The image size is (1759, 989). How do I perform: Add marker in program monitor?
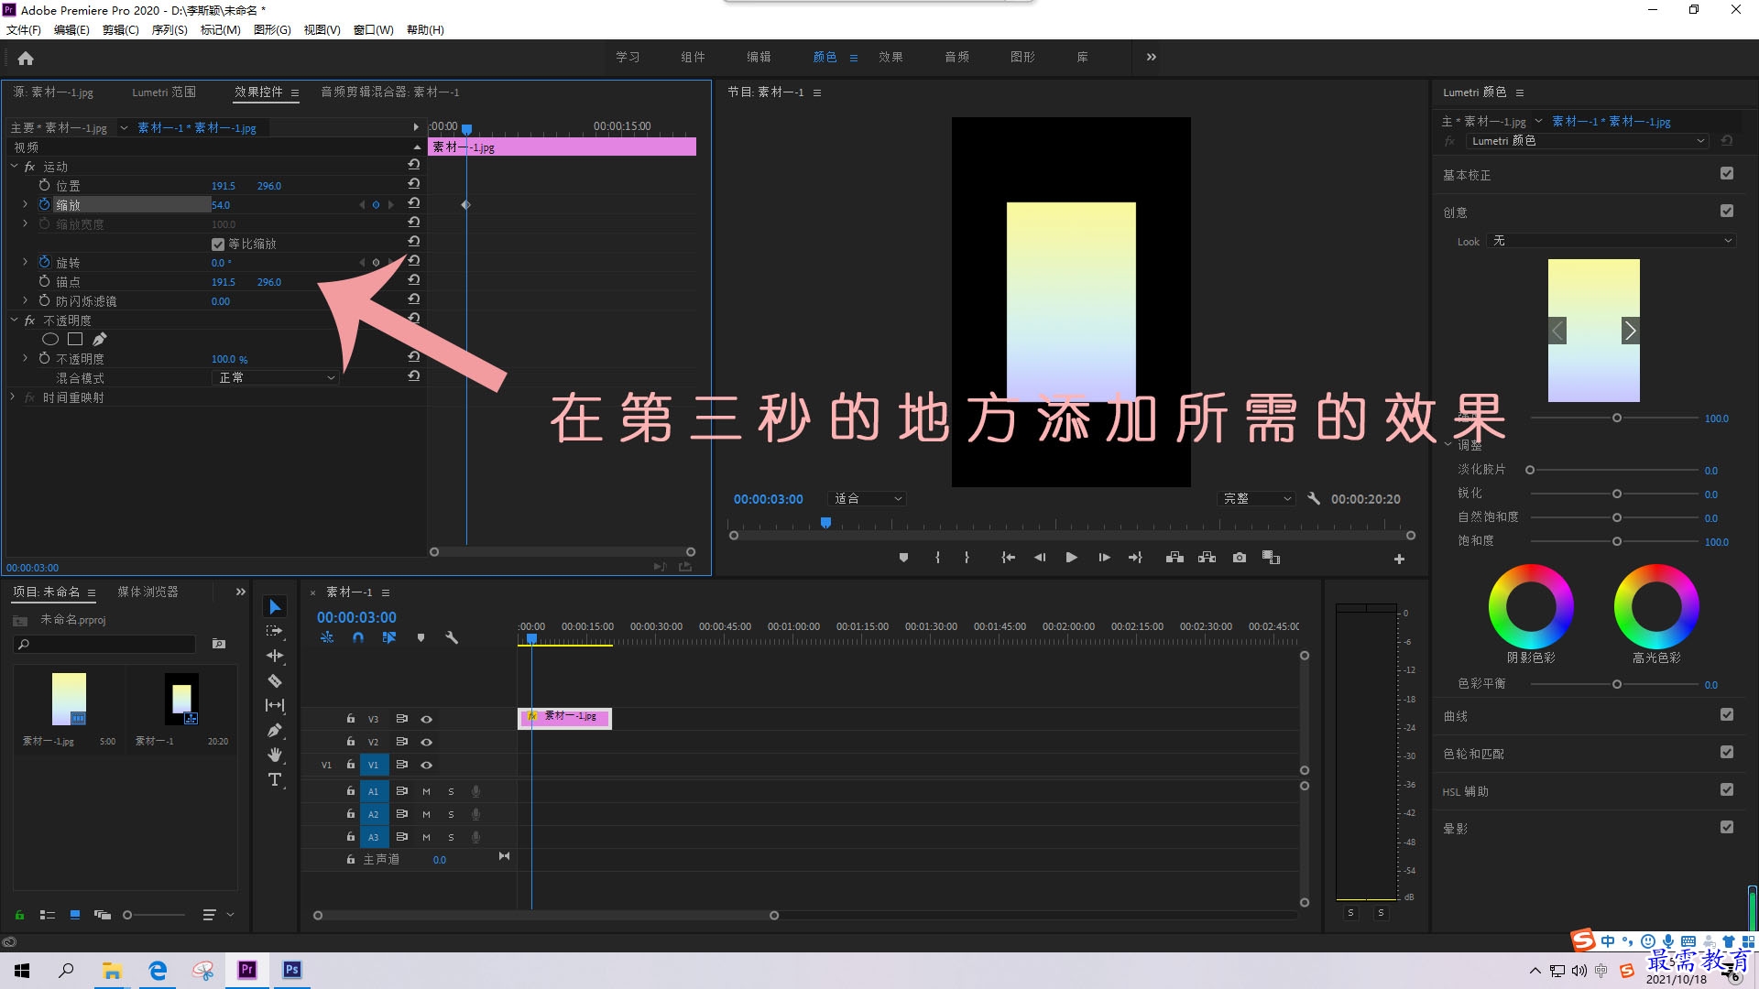[x=903, y=558]
